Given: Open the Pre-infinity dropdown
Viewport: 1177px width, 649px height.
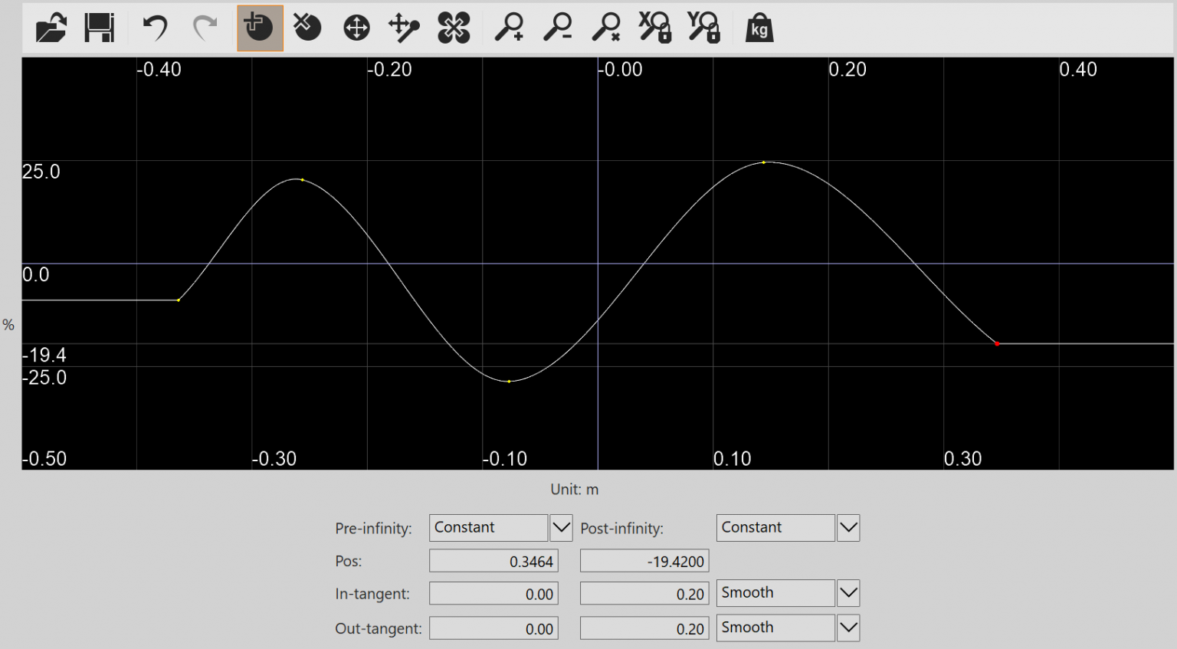Looking at the screenshot, I should [x=560, y=527].
